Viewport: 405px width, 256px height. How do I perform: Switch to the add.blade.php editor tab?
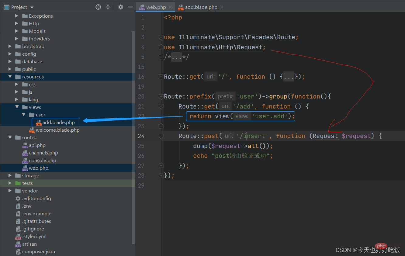click(201, 7)
